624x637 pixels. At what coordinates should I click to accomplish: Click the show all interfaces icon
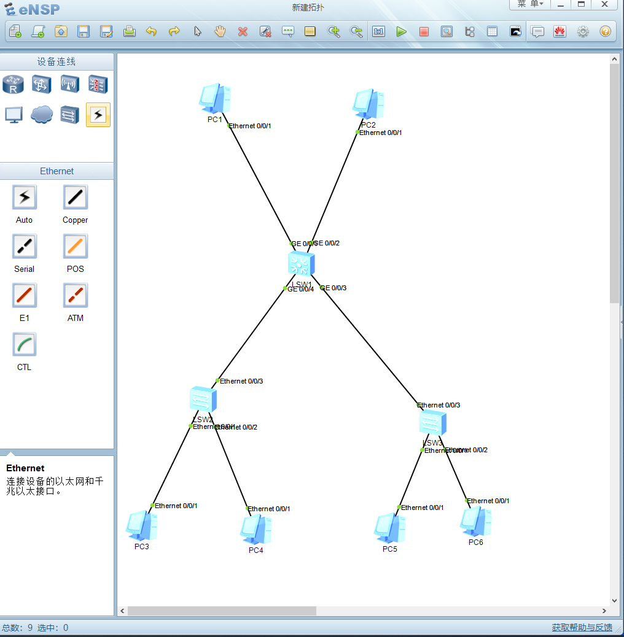[470, 31]
